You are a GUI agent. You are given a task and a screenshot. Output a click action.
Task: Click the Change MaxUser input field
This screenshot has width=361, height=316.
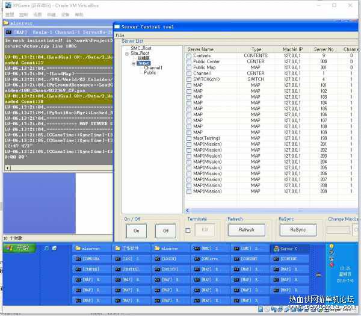pos(338,230)
